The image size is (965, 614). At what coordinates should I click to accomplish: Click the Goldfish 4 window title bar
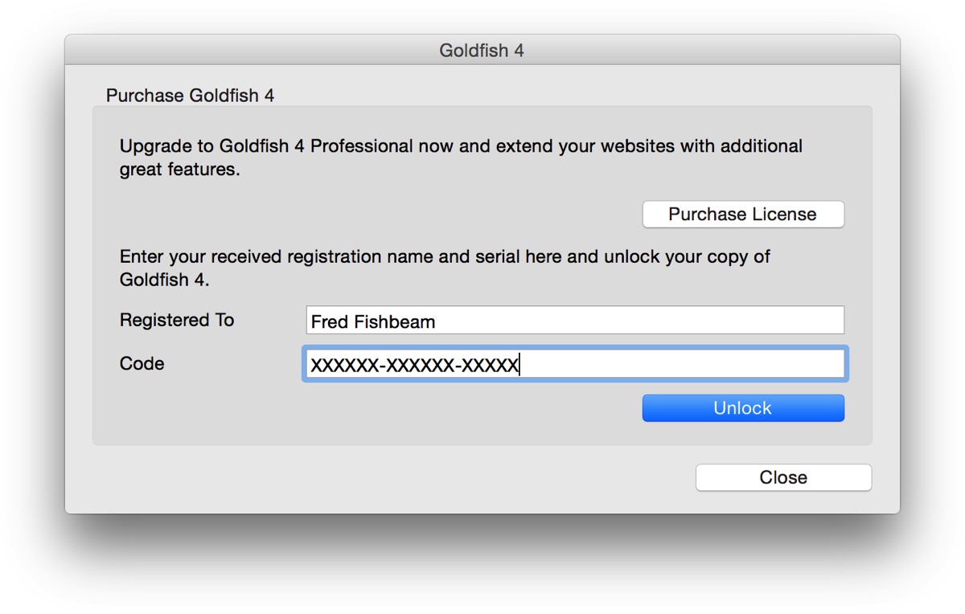(482, 50)
